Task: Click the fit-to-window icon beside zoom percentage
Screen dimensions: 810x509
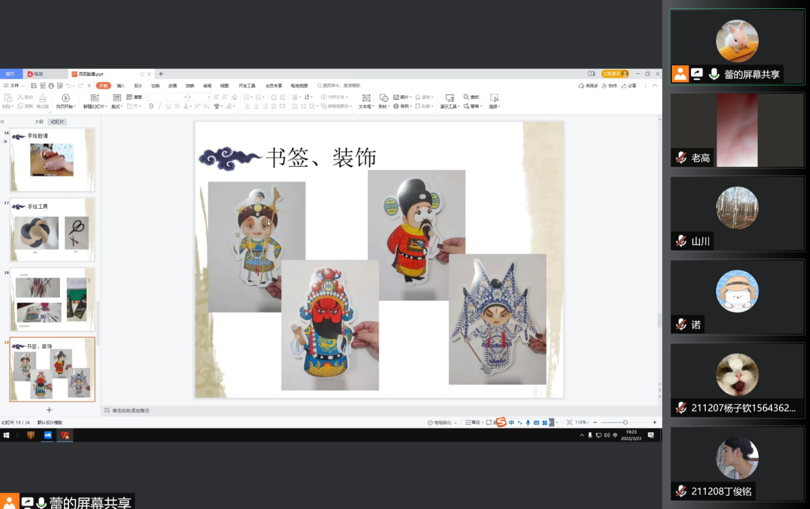Action: click(569, 422)
